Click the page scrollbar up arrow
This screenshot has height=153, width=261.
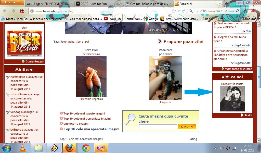[x=259, y=24]
